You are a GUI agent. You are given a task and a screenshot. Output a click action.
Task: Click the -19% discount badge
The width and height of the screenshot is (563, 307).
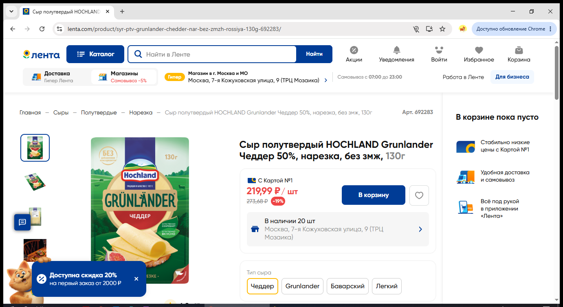click(x=278, y=201)
